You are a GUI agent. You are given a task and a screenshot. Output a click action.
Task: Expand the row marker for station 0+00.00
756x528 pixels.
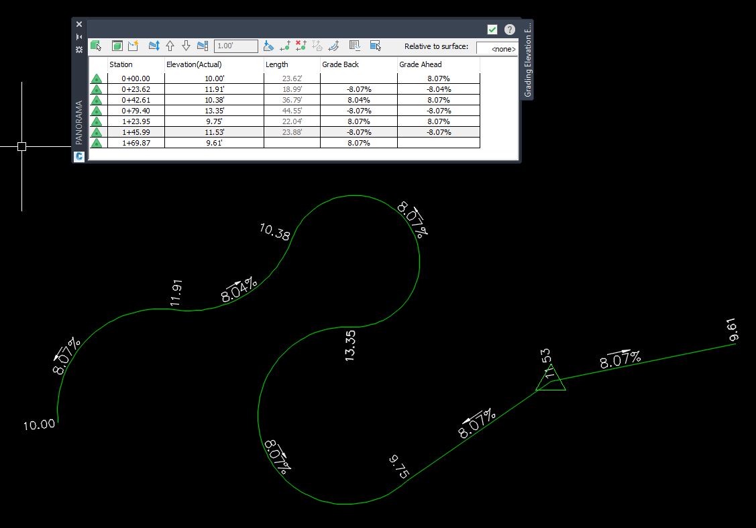[x=97, y=78]
